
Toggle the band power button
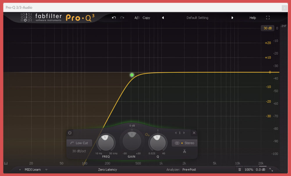pyautogui.click(x=70, y=133)
